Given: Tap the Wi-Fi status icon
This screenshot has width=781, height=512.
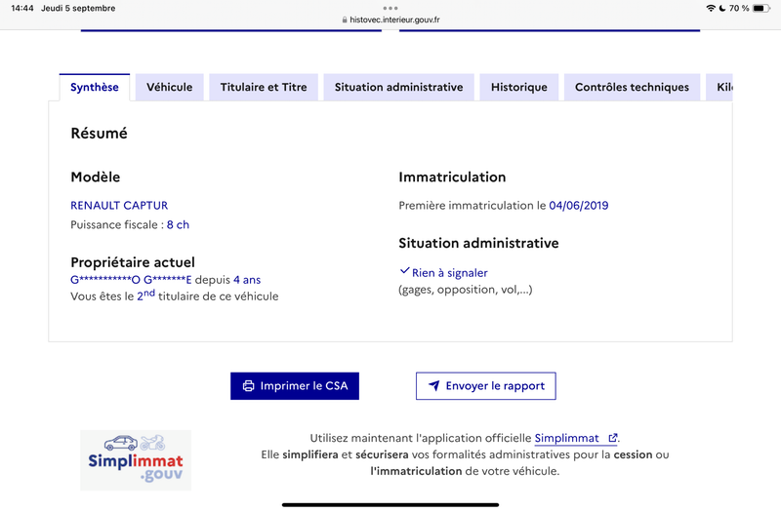Looking at the screenshot, I should 711,8.
